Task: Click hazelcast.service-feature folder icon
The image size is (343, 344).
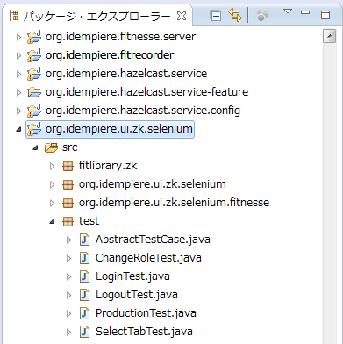Action: [x=34, y=92]
